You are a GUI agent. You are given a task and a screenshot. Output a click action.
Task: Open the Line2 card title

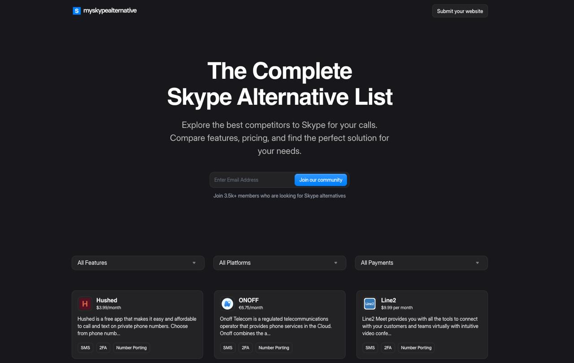click(388, 300)
